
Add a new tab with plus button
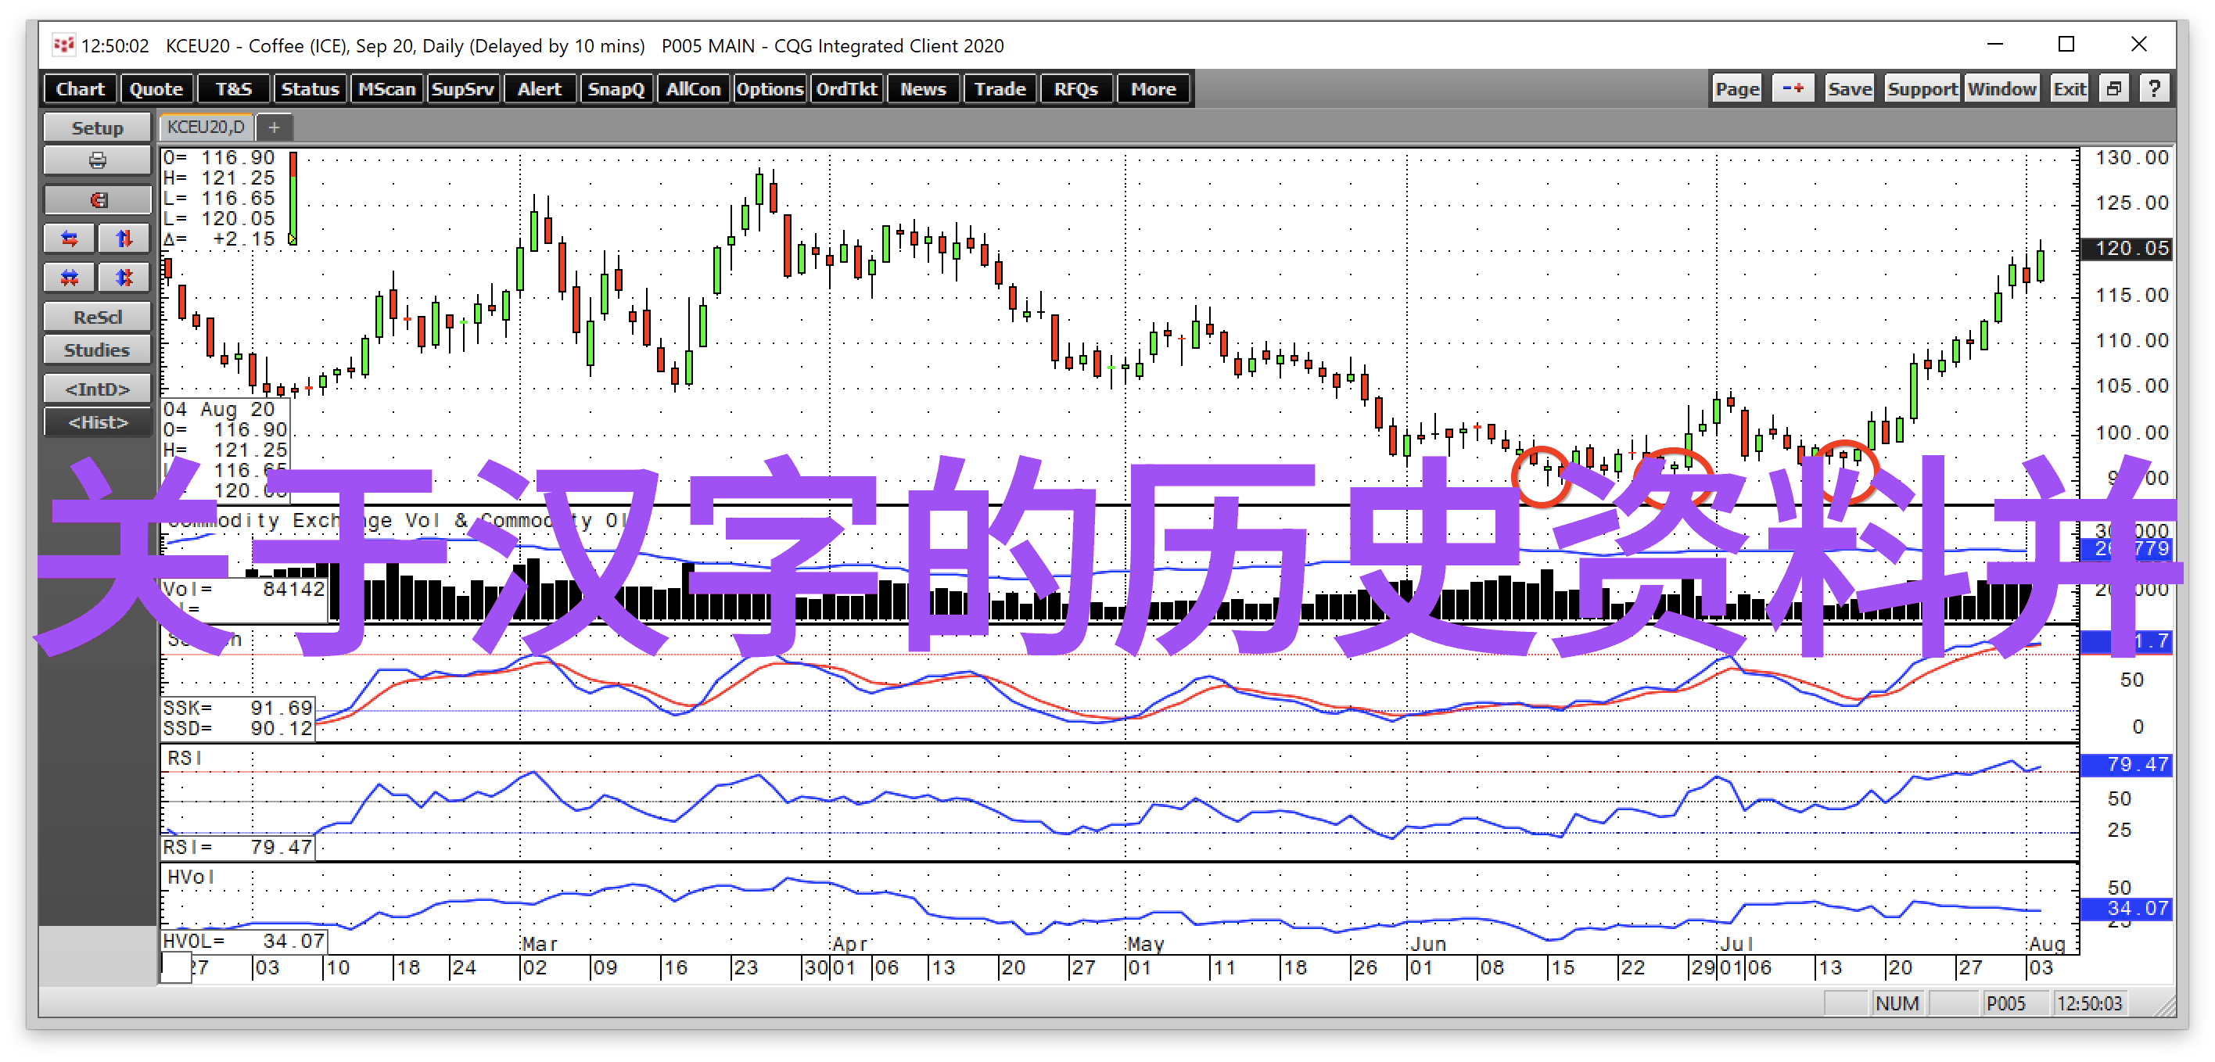coord(275,127)
